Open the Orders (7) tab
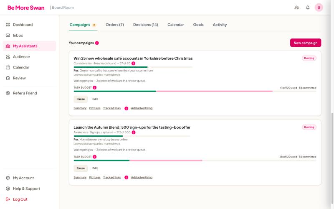 tap(115, 25)
